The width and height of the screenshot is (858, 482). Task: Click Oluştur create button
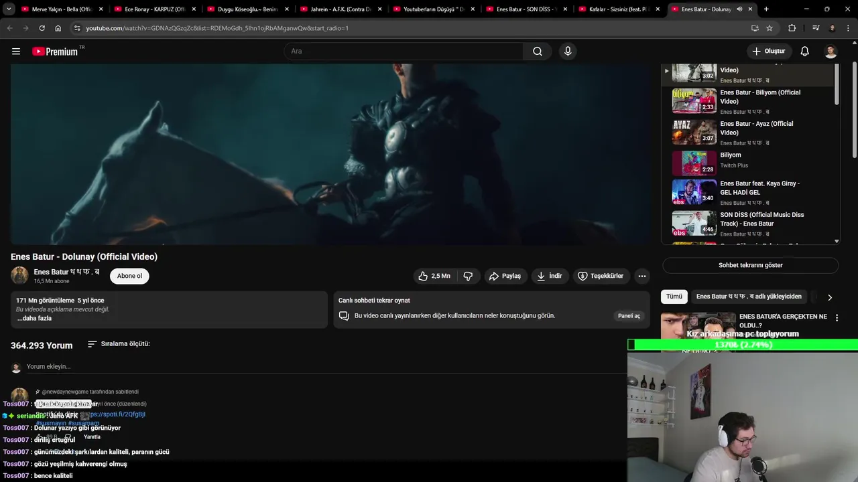769,51
